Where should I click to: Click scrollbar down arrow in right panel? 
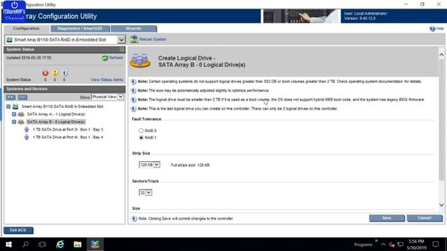[441, 205]
